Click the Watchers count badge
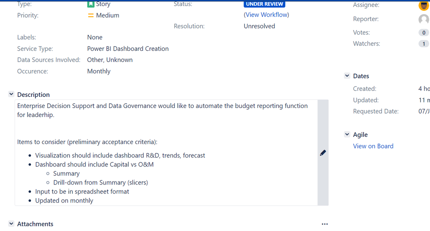 point(424,44)
